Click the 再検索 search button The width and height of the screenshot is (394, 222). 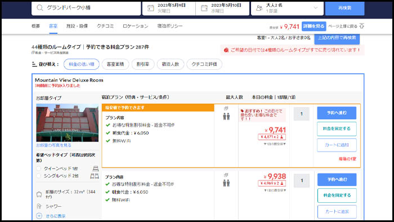344,8
